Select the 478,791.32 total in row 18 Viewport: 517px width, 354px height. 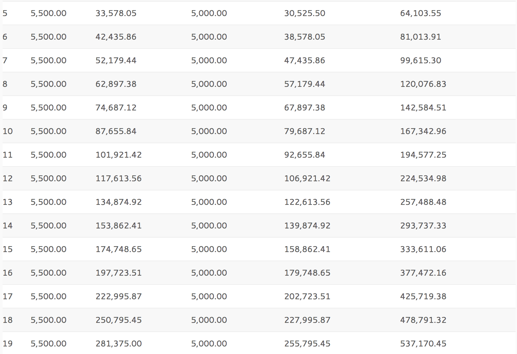click(423, 320)
